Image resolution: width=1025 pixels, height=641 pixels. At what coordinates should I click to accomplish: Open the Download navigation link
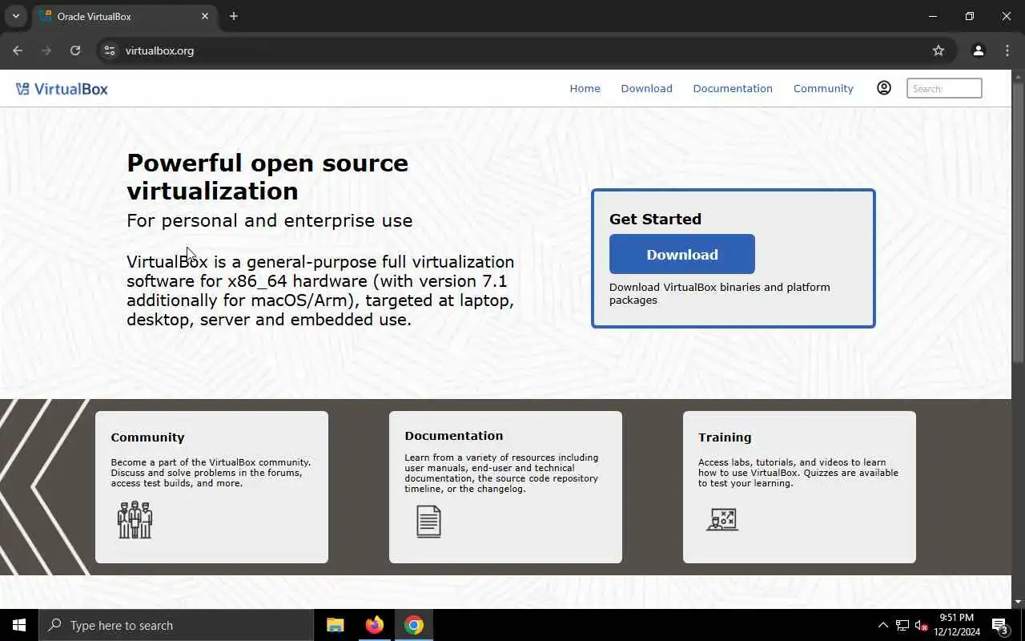tap(646, 89)
